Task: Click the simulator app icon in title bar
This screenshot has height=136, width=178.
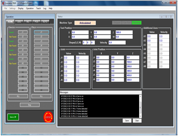Action: [3, 3]
